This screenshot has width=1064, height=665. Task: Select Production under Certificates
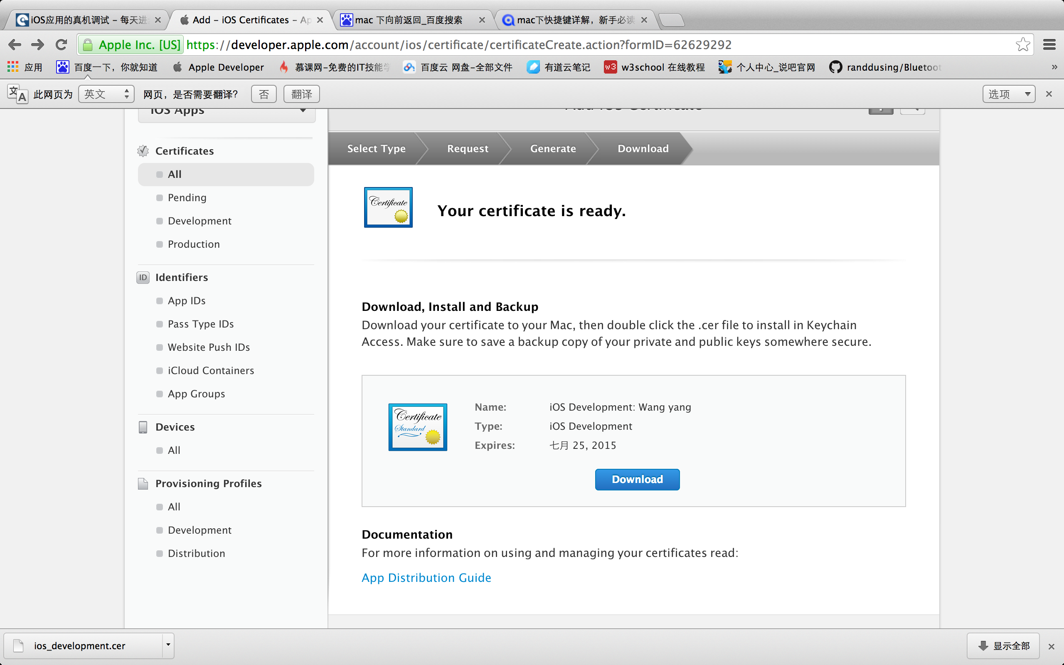click(x=193, y=244)
